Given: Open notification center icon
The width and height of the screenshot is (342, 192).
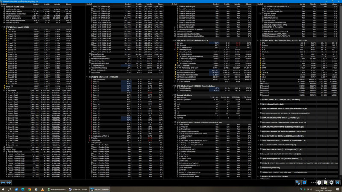Looking at the screenshot, I should pos(337,189).
